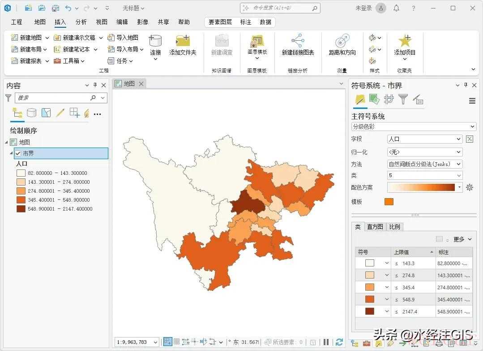Image resolution: width=483 pixels, height=351 pixels.
Task: Switch to the 分析 ribbon tab
Action: pos(81,22)
